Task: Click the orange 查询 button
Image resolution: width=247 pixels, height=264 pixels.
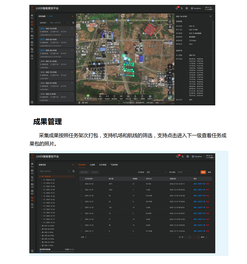Action: pyautogui.click(x=203, y=172)
